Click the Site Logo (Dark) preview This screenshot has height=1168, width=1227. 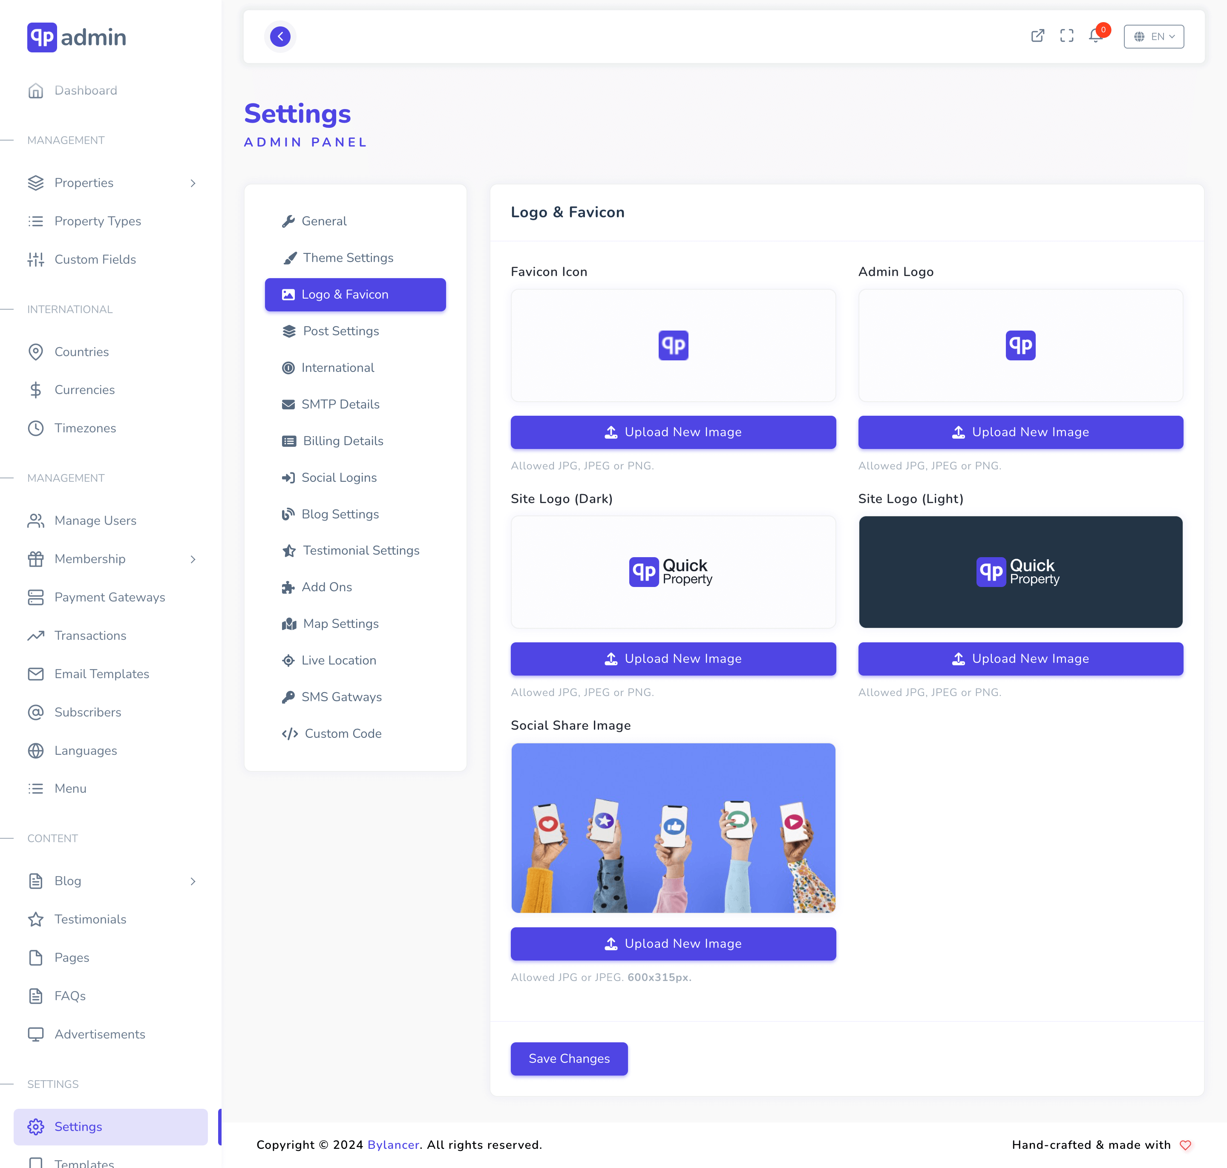pos(673,572)
